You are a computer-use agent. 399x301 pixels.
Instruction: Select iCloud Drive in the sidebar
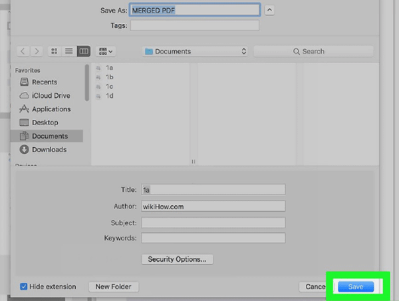[50, 95]
